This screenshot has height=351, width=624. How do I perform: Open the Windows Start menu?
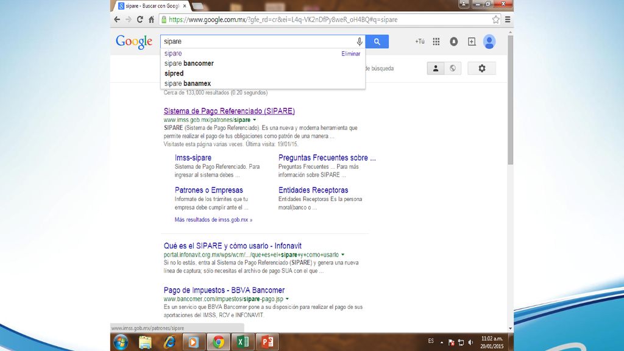pyautogui.click(x=121, y=342)
